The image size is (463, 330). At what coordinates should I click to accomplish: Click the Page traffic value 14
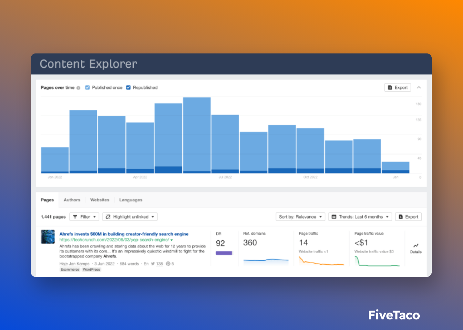click(303, 243)
